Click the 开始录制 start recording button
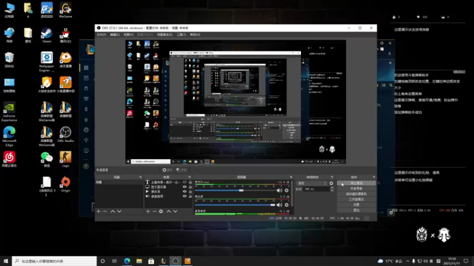Screen dimensions: 474x266 [x=357, y=189]
